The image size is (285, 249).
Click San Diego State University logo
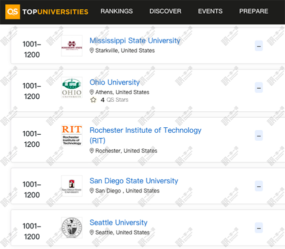coord(72,186)
